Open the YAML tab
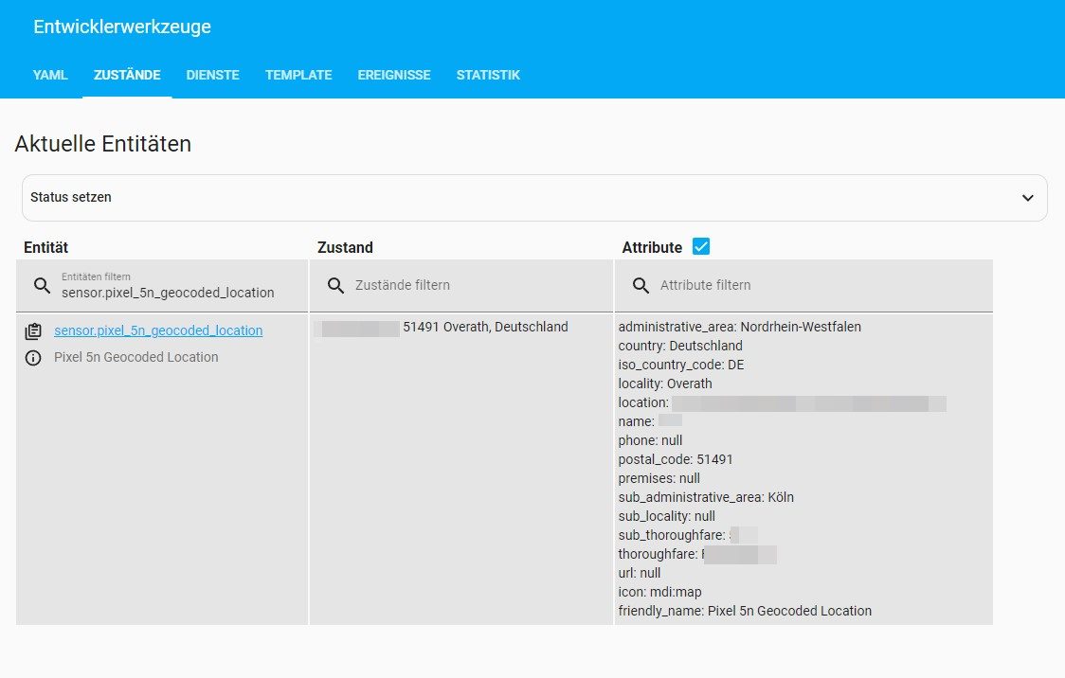 [50, 75]
